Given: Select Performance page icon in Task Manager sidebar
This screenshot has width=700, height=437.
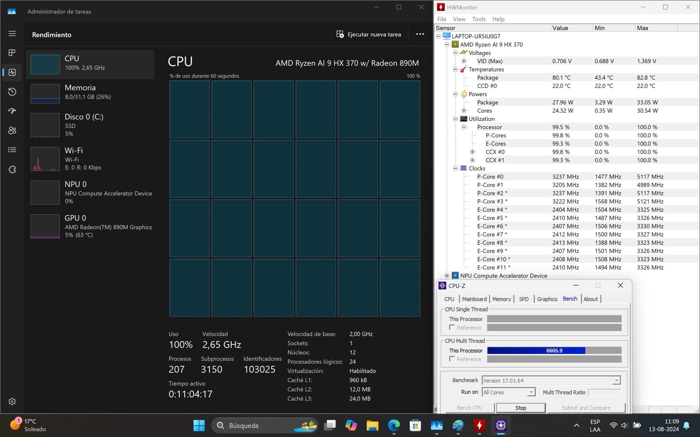Looking at the screenshot, I should pos(12,72).
